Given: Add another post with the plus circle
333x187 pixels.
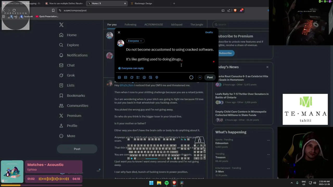Looking at the screenshot, I should tap(200, 77).
